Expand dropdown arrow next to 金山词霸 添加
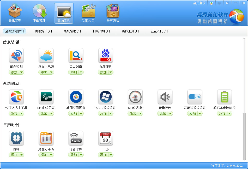 click(x=81, y=72)
